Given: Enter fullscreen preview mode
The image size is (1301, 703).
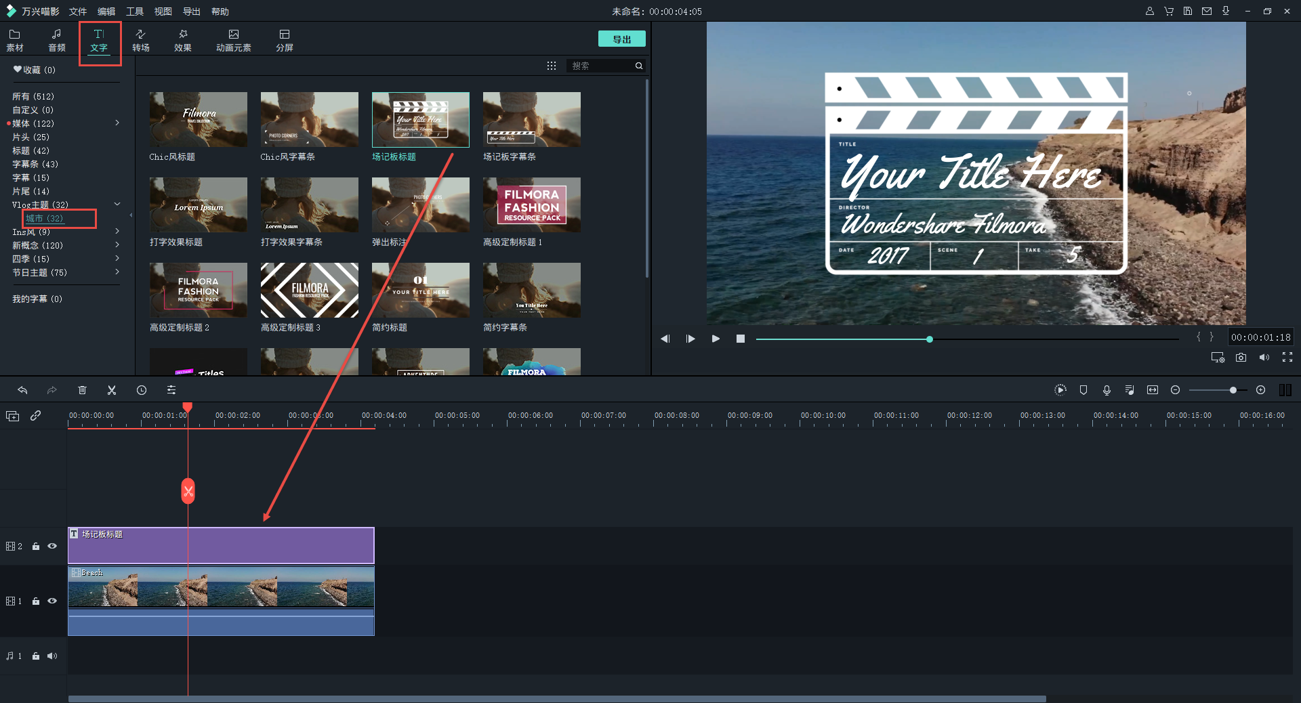Looking at the screenshot, I should click(1287, 358).
